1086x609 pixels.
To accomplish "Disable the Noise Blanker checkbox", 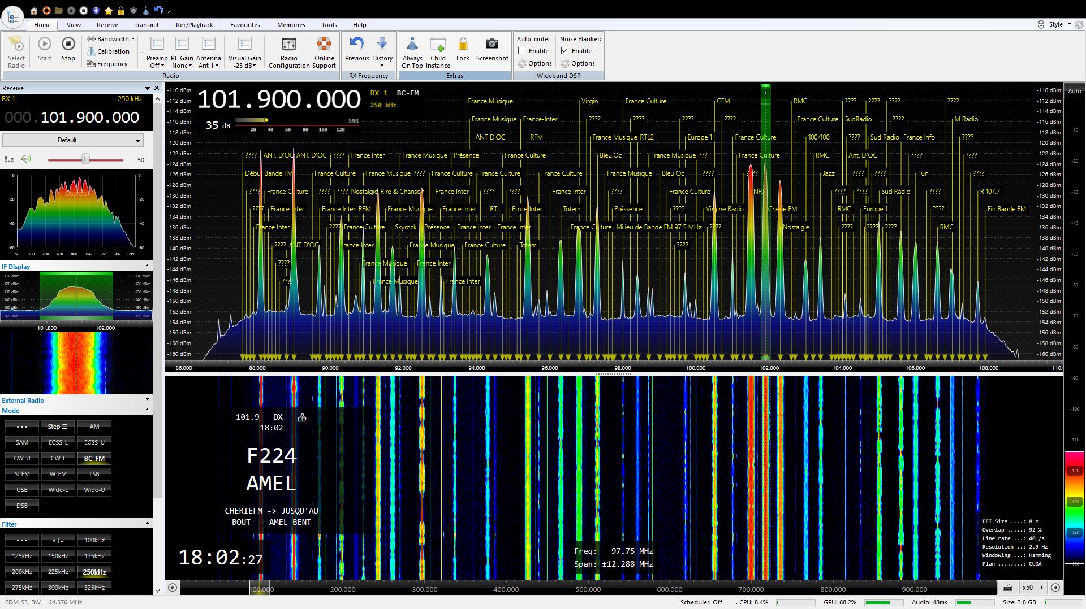I will coord(565,51).
